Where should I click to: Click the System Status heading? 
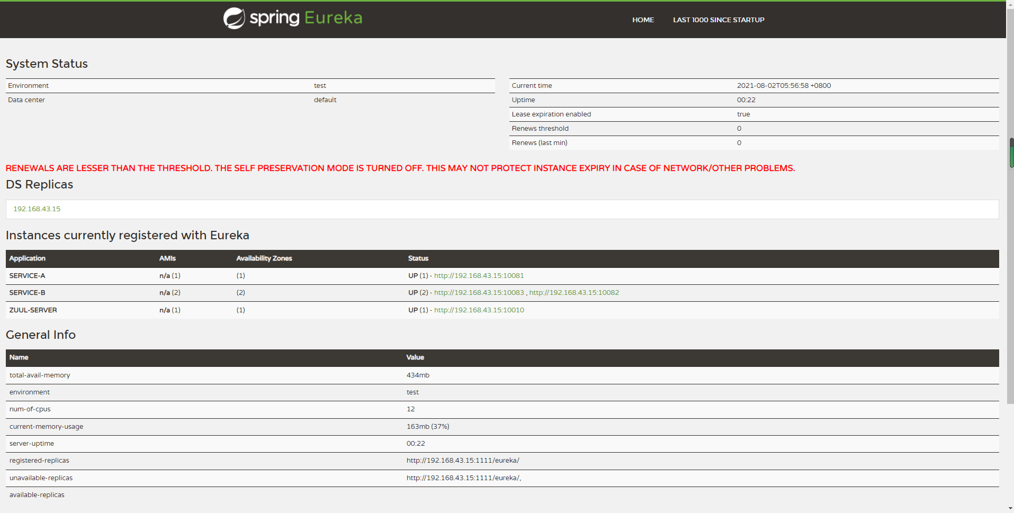coord(47,64)
